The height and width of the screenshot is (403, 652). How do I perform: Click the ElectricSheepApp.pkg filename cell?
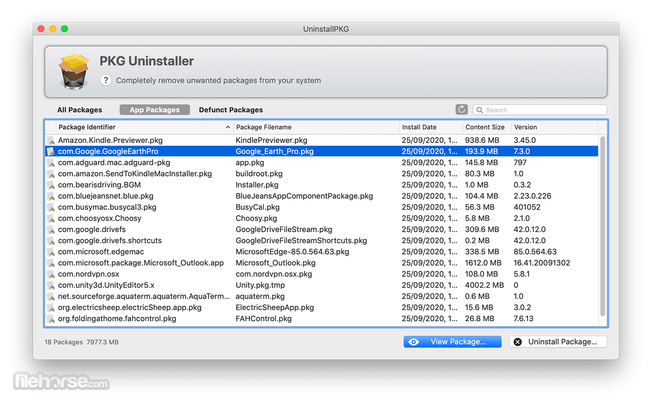(275, 308)
